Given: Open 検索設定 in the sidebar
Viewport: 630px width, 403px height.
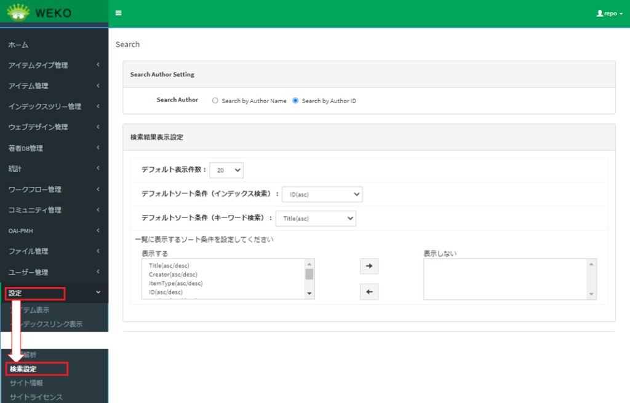Looking at the screenshot, I should [23, 369].
